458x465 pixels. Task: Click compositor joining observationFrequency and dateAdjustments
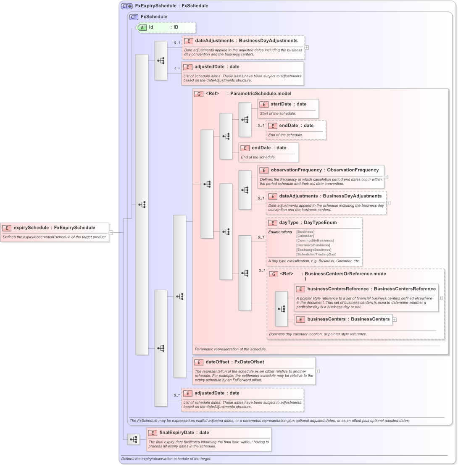(x=245, y=190)
